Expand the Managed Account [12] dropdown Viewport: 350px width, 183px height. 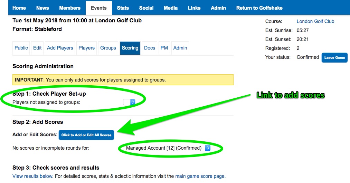(168, 148)
